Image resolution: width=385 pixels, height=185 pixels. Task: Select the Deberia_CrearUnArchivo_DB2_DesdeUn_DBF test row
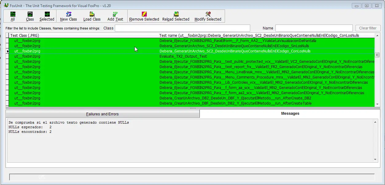[235, 98]
